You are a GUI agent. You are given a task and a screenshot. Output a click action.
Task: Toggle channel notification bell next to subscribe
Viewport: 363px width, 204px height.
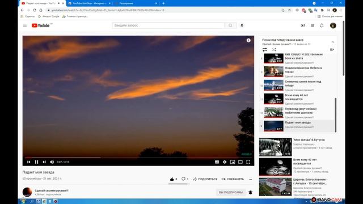pos(250,192)
